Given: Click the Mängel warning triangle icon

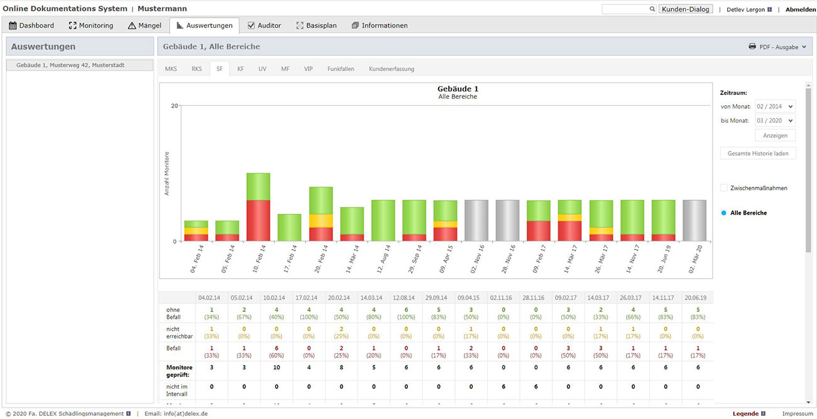Looking at the screenshot, I should 132,26.
